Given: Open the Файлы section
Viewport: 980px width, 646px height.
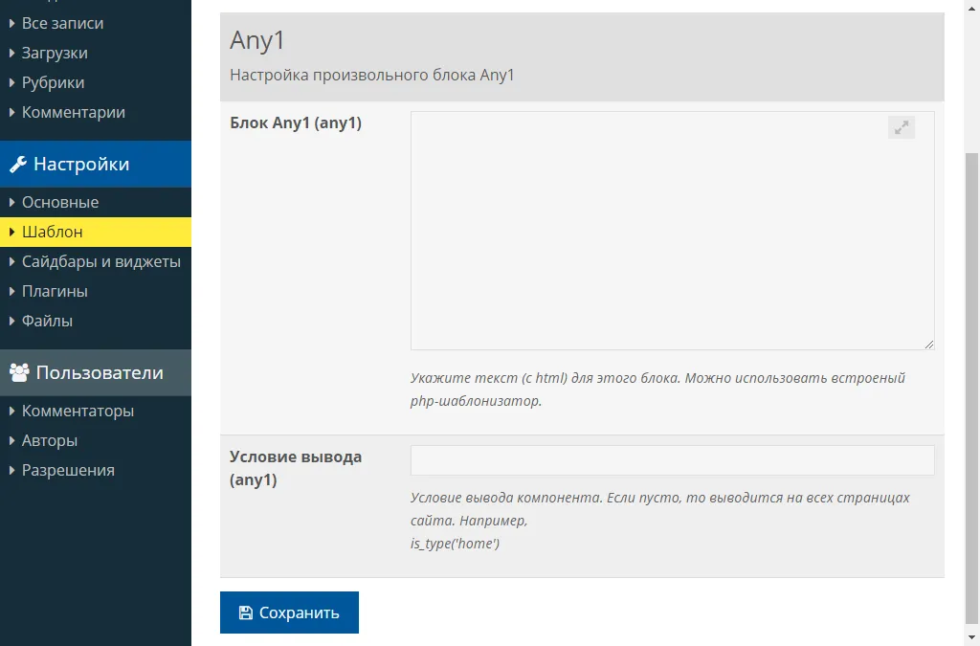Looking at the screenshot, I should [x=47, y=321].
